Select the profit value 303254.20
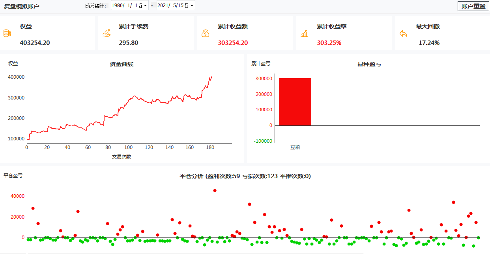 pos(233,42)
